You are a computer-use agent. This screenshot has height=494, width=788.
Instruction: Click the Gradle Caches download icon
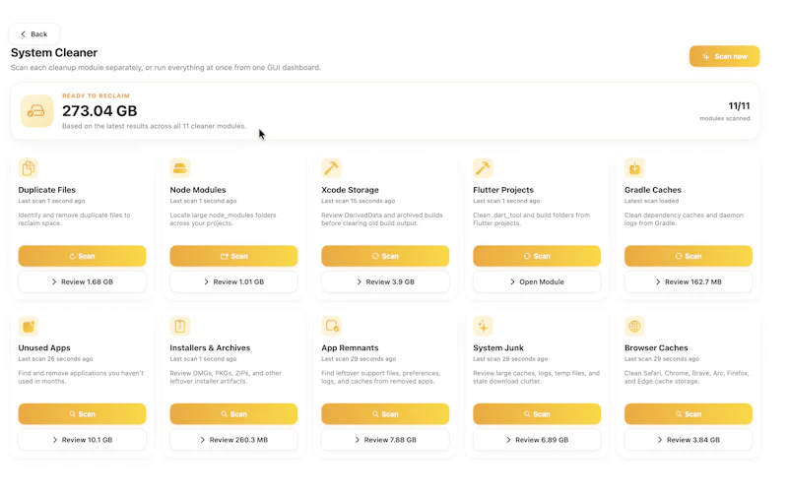pos(634,168)
